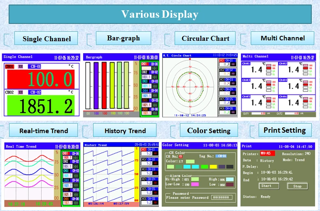This screenshot has width=320, height=211.
Task: Change the CH No 01 selector
Action: point(180,156)
